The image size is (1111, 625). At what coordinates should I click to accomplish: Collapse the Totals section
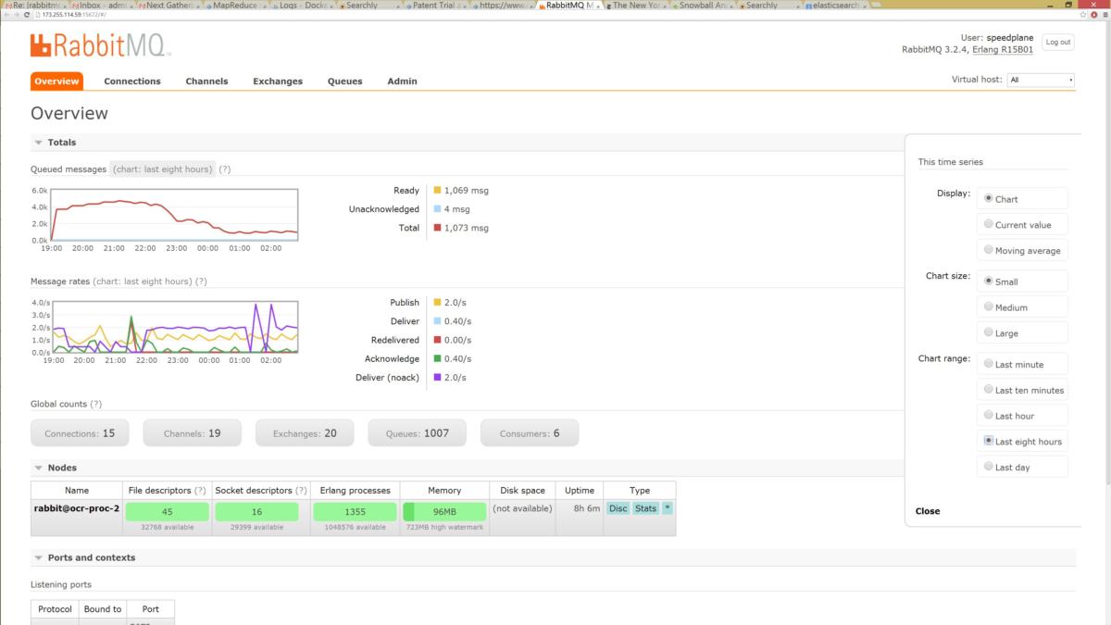pos(37,142)
